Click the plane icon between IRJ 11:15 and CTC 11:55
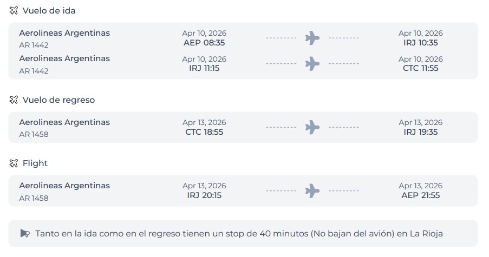This screenshot has width=489, height=257. [312, 63]
